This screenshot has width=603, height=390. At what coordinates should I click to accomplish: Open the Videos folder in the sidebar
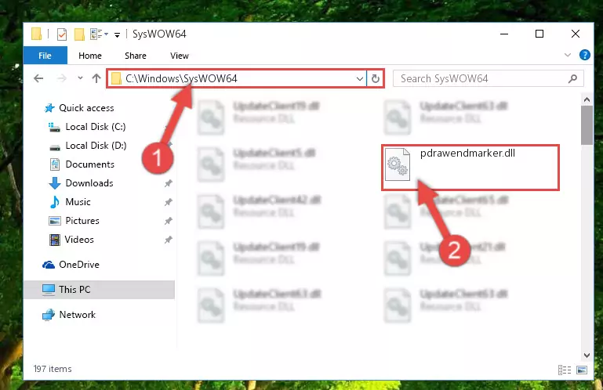(x=71, y=240)
